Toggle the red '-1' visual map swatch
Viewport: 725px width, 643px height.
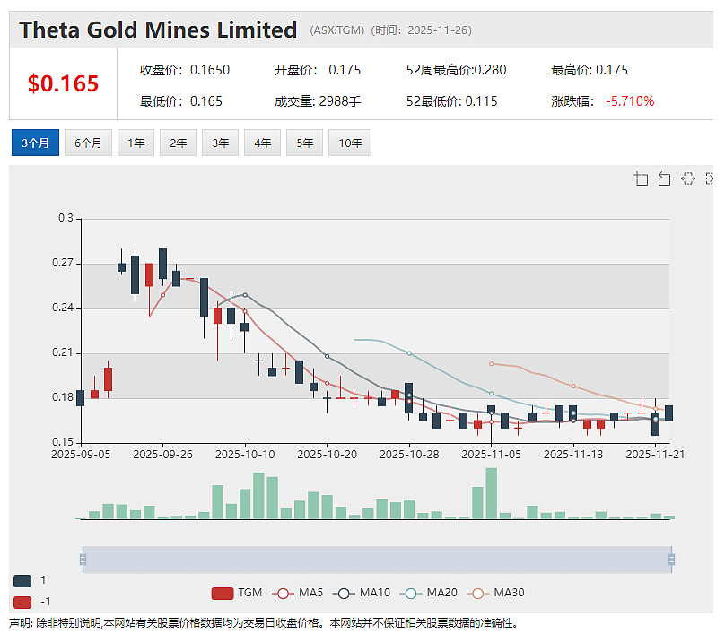point(22,603)
